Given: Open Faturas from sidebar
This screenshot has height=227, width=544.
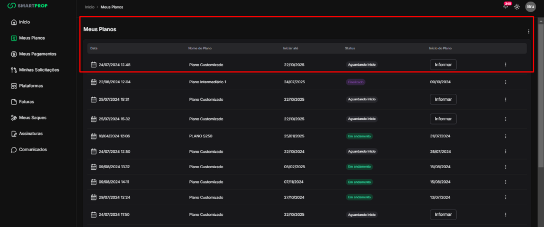Looking at the screenshot, I should tap(27, 102).
